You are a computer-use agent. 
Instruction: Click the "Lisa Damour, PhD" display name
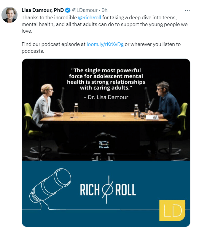43,10
